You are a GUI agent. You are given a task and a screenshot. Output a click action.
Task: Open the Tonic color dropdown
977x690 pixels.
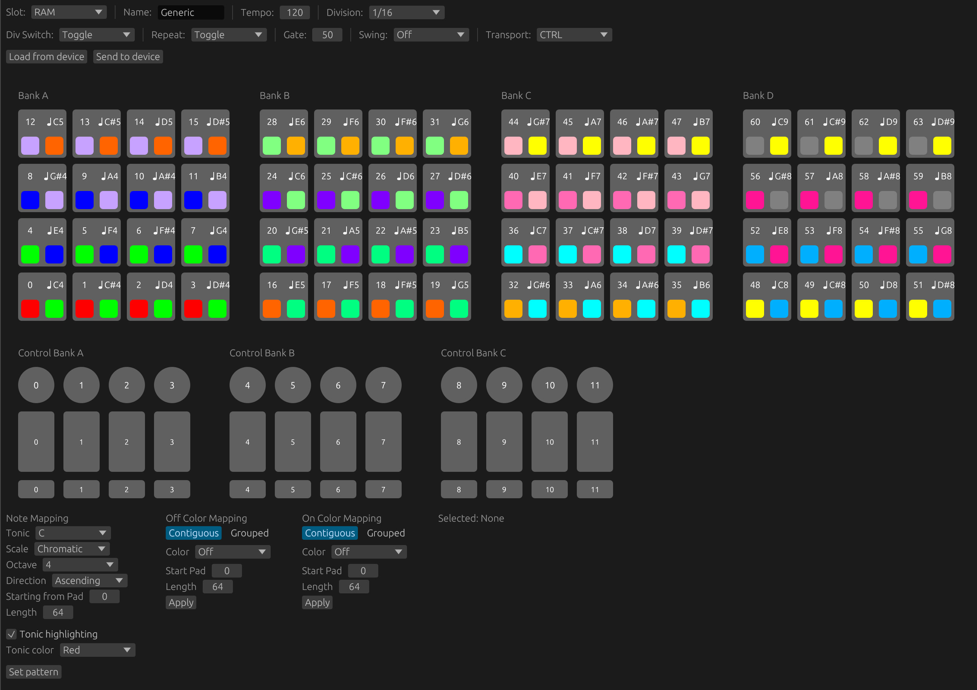[x=97, y=650]
